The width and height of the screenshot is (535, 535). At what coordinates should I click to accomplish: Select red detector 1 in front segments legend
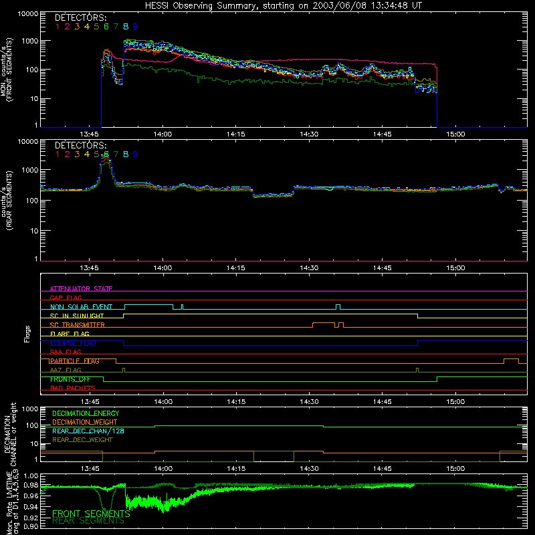(58, 27)
